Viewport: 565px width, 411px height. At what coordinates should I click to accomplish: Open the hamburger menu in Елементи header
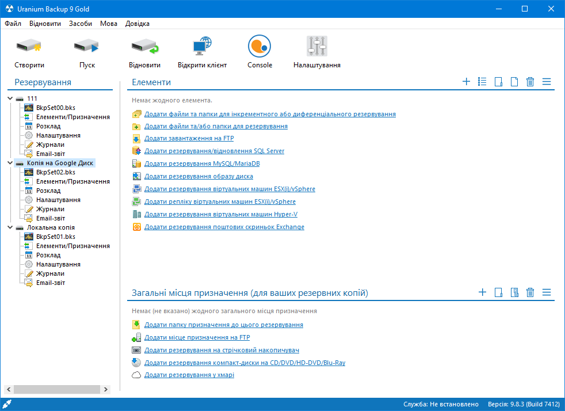click(547, 82)
